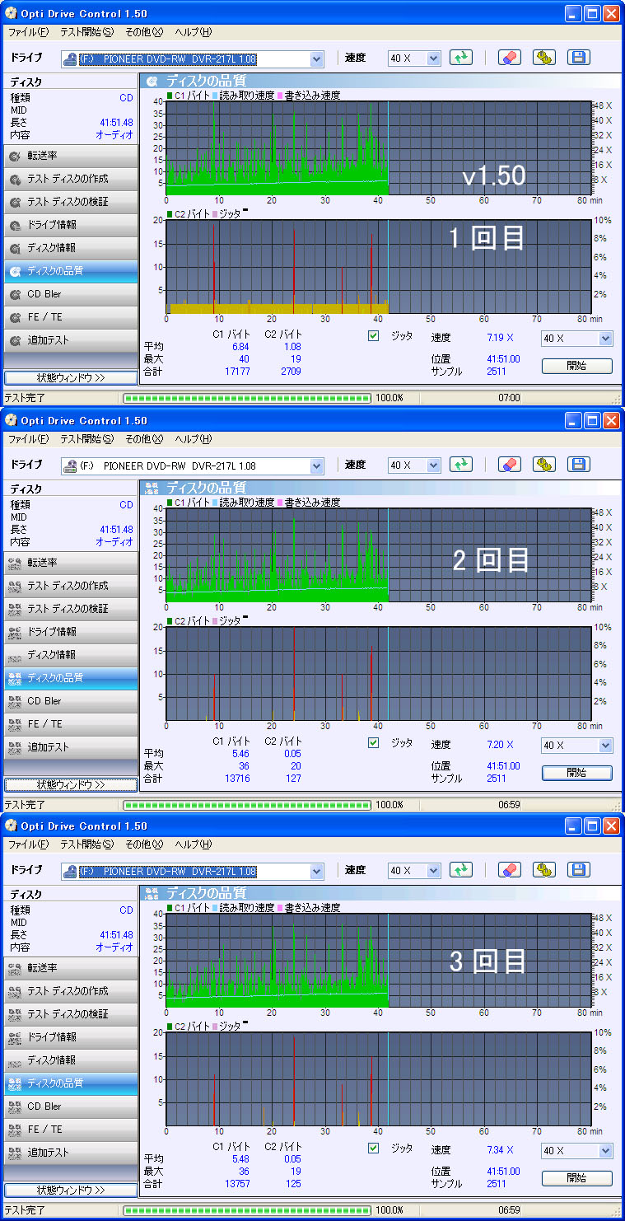Click 開始 button in bottom window

click(576, 1178)
